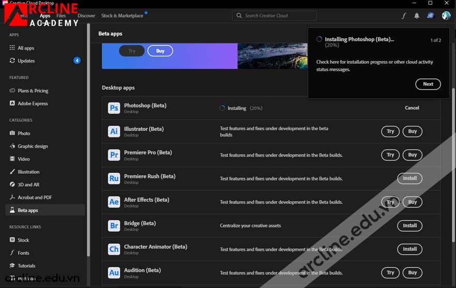Open the notifications bell icon
This screenshot has height=288, width=456.
[x=417, y=16]
